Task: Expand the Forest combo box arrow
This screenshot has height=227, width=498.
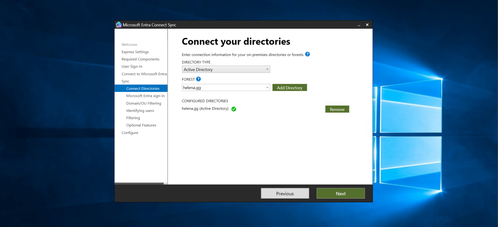Action: click(x=267, y=88)
